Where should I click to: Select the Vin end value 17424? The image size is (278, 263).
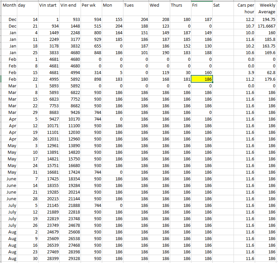[70, 172]
